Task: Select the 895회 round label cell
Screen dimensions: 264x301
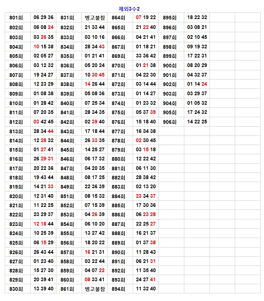Action: click(170, 18)
